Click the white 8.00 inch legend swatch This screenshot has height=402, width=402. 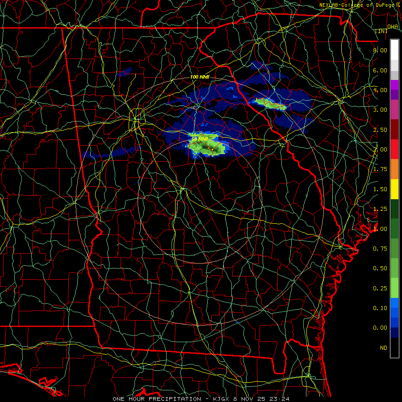point(394,50)
